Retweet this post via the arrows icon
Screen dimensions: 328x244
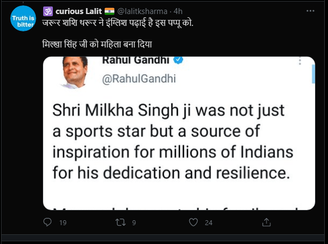[x=120, y=222]
